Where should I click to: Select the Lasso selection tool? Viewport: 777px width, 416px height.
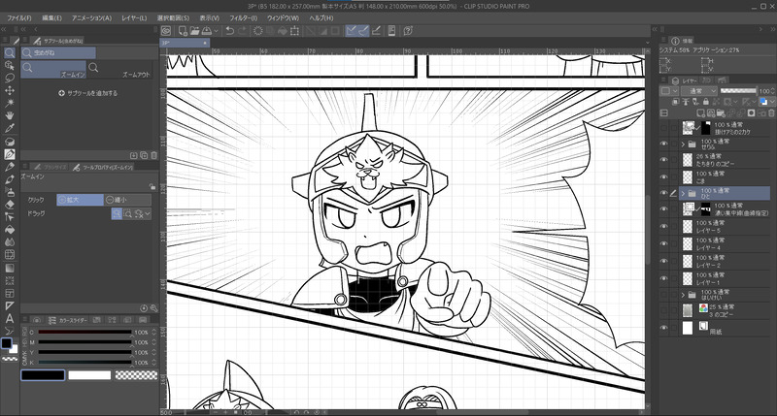click(10, 78)
